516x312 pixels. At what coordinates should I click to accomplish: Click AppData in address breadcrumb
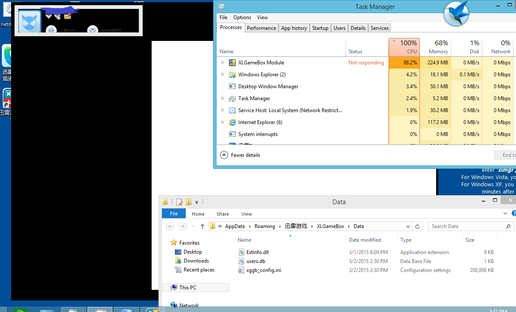tap(235, 226)
